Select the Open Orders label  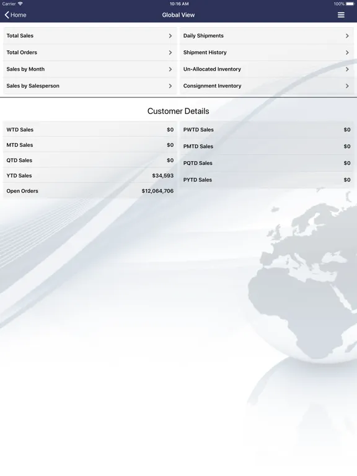pos(22,191)
